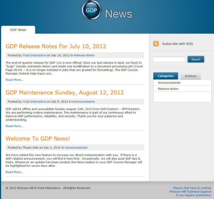Image resolution: width=214 pixels, height=199 pixels.
Task: Click Read More under the Welcome post
Action: coord(14,172)
